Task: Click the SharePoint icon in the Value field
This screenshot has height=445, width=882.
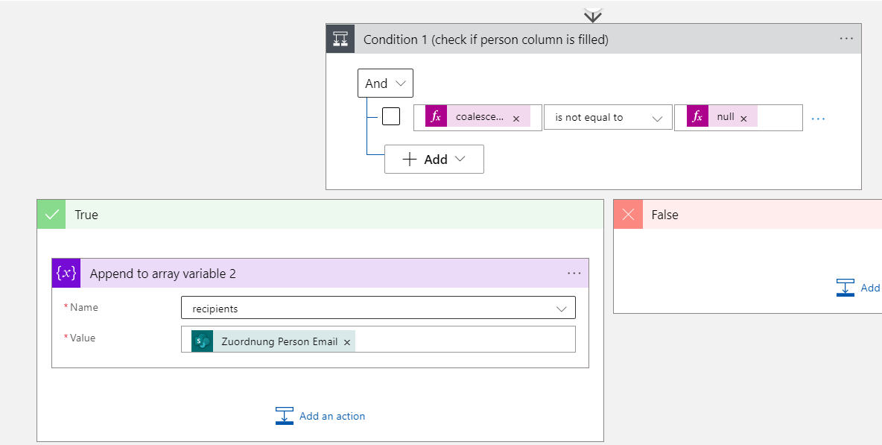Action: point(202,341)
